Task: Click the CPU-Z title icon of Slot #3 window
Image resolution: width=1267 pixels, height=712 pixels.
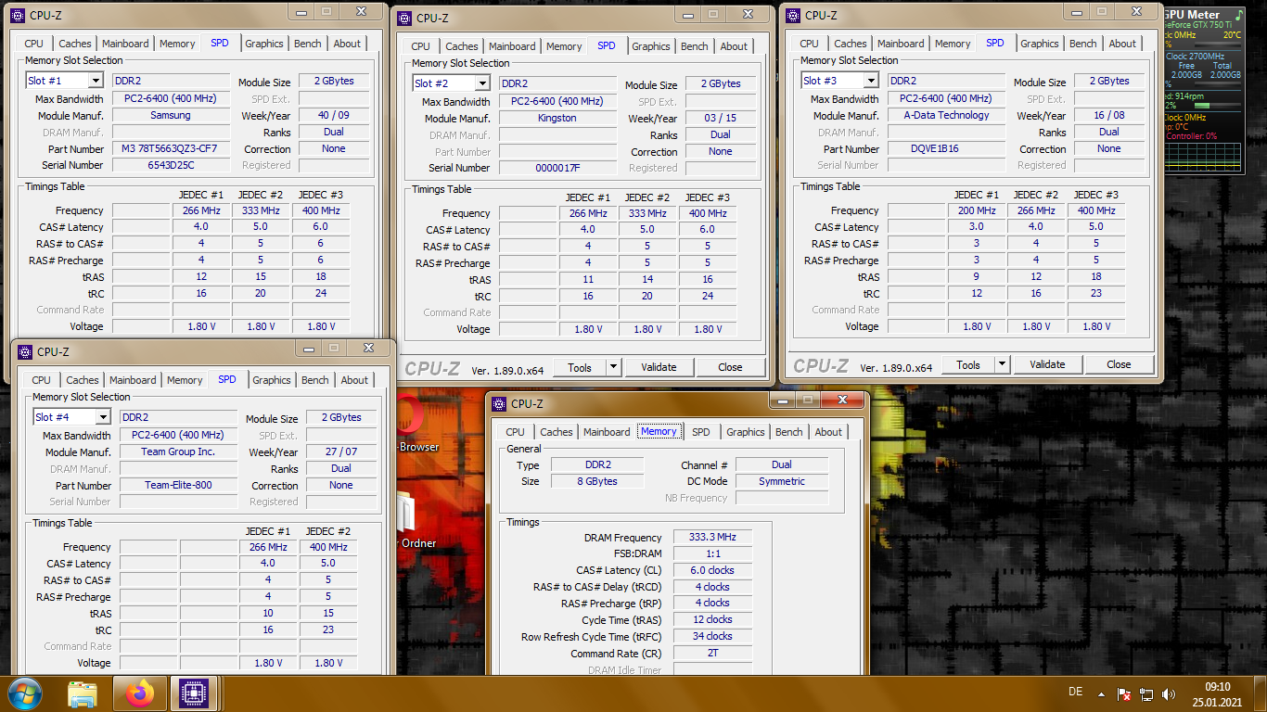Action: pos(793,16)
